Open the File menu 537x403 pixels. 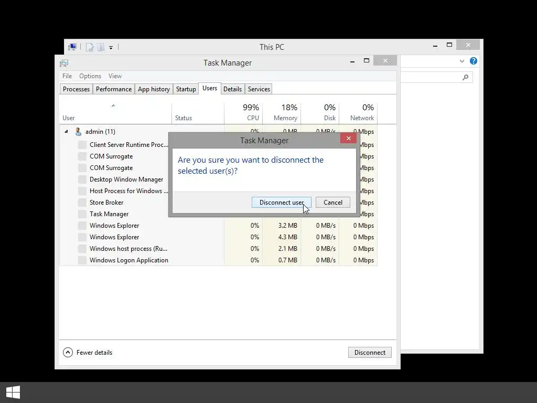point(67,76)
